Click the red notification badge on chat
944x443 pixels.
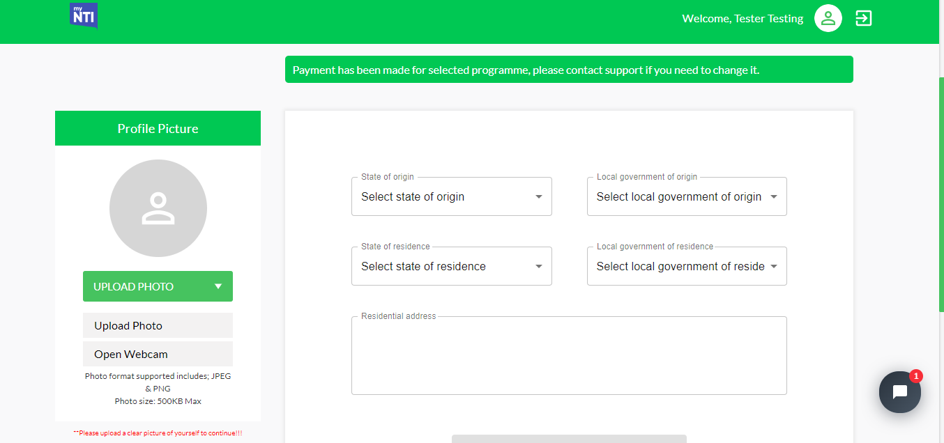click(916, 376)
